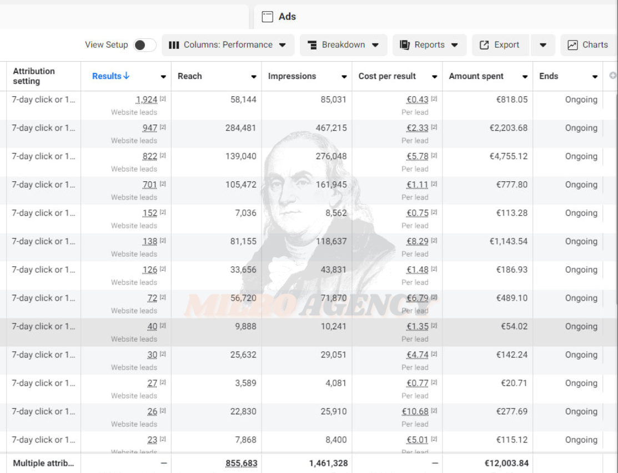Viewport: 618px width, 473px height.
Task: Click the €5.78 cost per lead
Action: 418,156
